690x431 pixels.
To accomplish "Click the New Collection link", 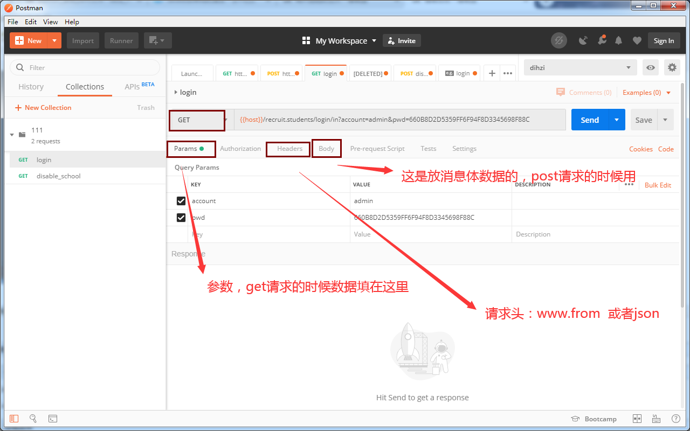I will point(43,108).
